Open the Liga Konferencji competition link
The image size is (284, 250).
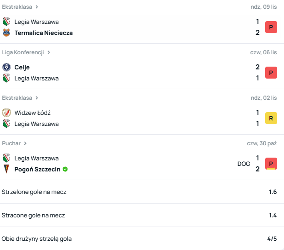click(x=23, y=52)
